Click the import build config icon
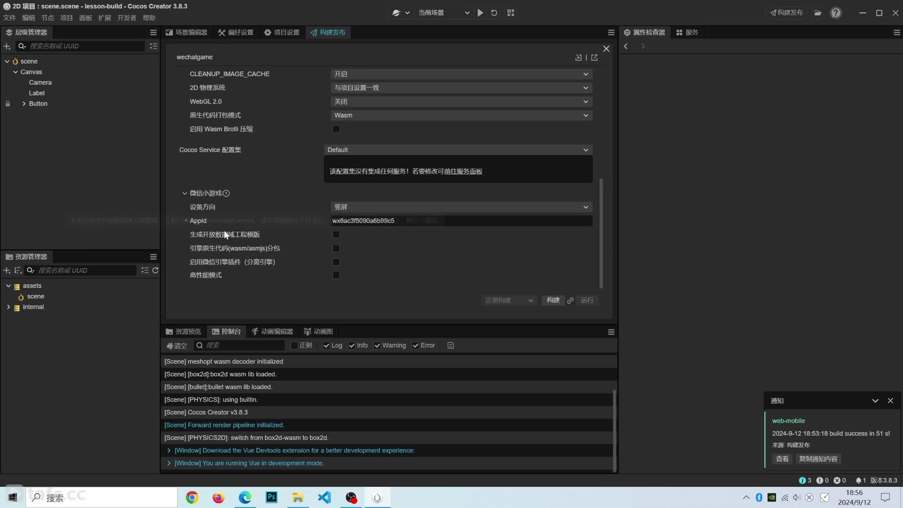The width and height of the screenshot is (903, 508). [x=578, y=57]
